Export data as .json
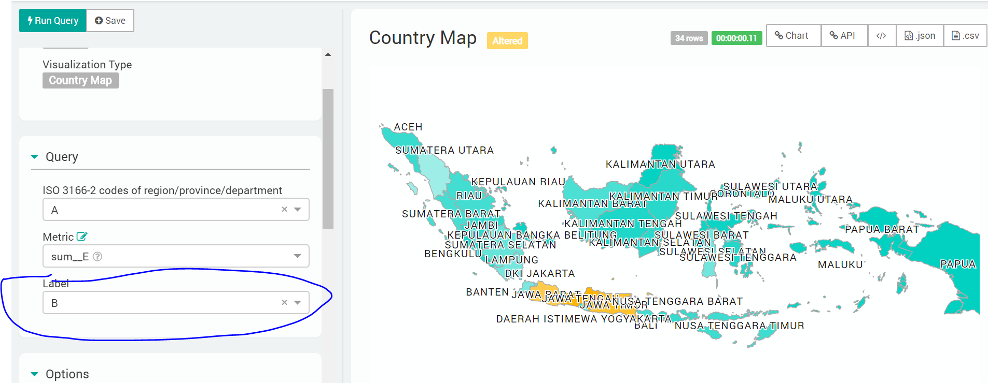Viewport: 988px width, 383px height. pyautogui.click(x=920, y=36)
